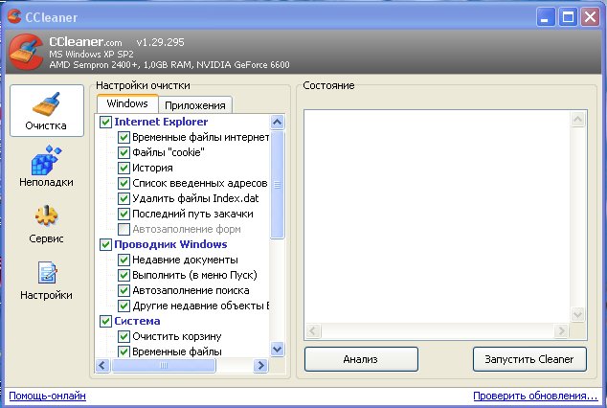This screenshot has width=607, height=408.
Task: Switch to the Приложения tab
Action: point(195,105)
